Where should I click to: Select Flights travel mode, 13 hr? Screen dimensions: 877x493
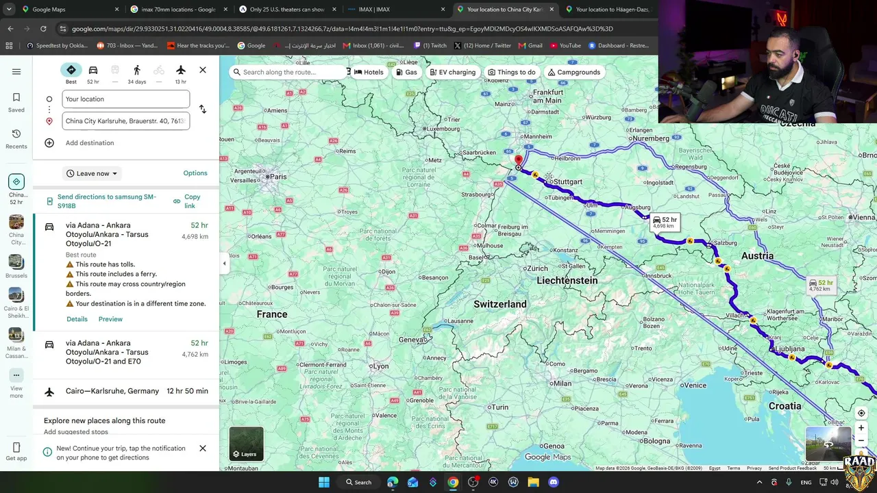(x=180, y=73)
